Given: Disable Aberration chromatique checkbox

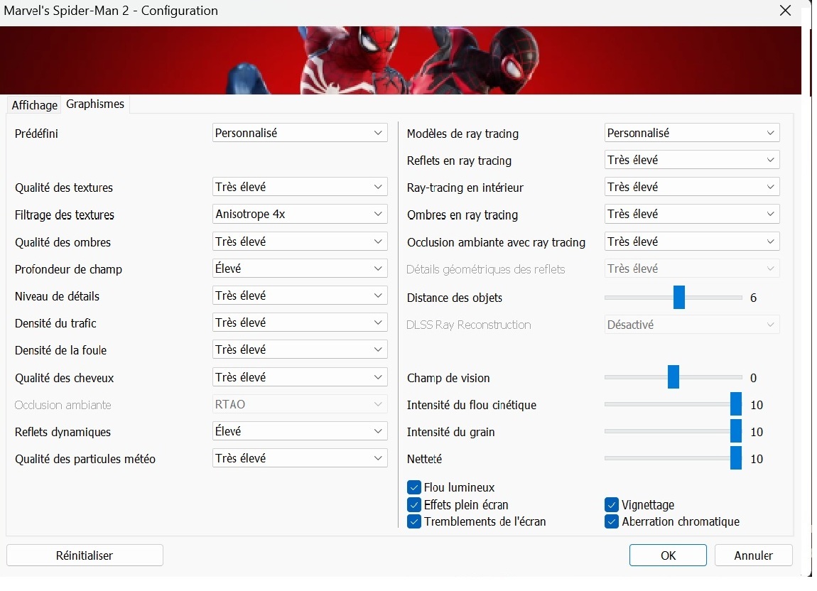Looking at the screenshot, I should click(x=612, y=521).
